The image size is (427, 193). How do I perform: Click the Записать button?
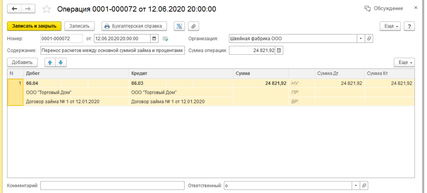tap(79, 26)
